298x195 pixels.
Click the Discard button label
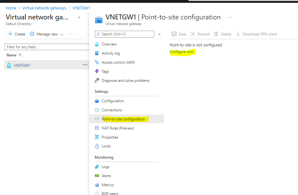coord(203,34)
